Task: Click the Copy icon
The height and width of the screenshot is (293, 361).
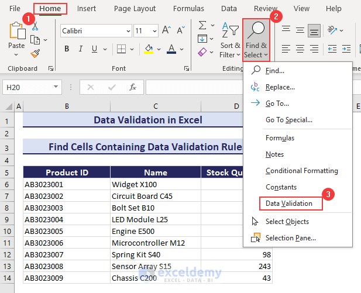Action: click(35, 39)
